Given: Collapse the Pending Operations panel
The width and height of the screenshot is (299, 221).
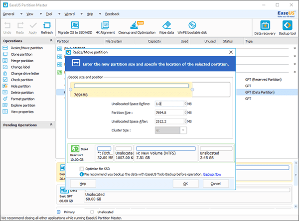Looking at the screenshot, I should coord(51,124).
